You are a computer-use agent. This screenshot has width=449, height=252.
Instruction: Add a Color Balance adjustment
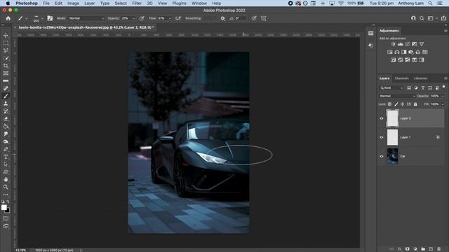coord(397,52)
